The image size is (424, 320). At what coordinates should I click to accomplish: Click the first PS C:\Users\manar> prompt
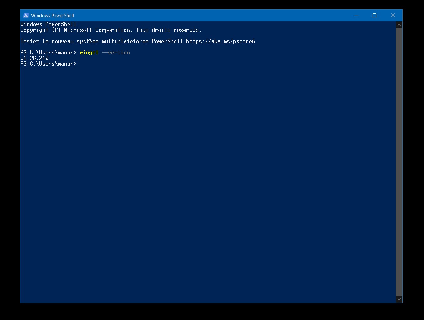point(49,53)
